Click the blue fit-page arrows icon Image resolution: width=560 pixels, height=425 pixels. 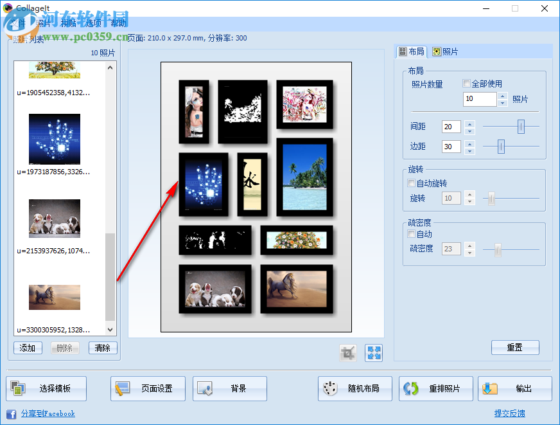click(372, 352)
